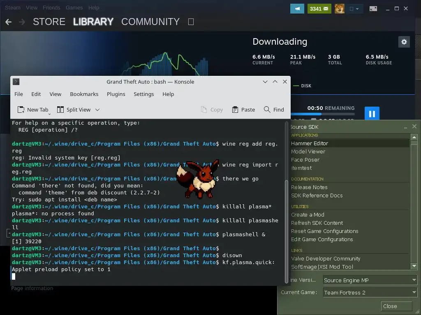Open Konsole Bookmarks menu
This screenshot has height=315, width=421.
[84, 94]
